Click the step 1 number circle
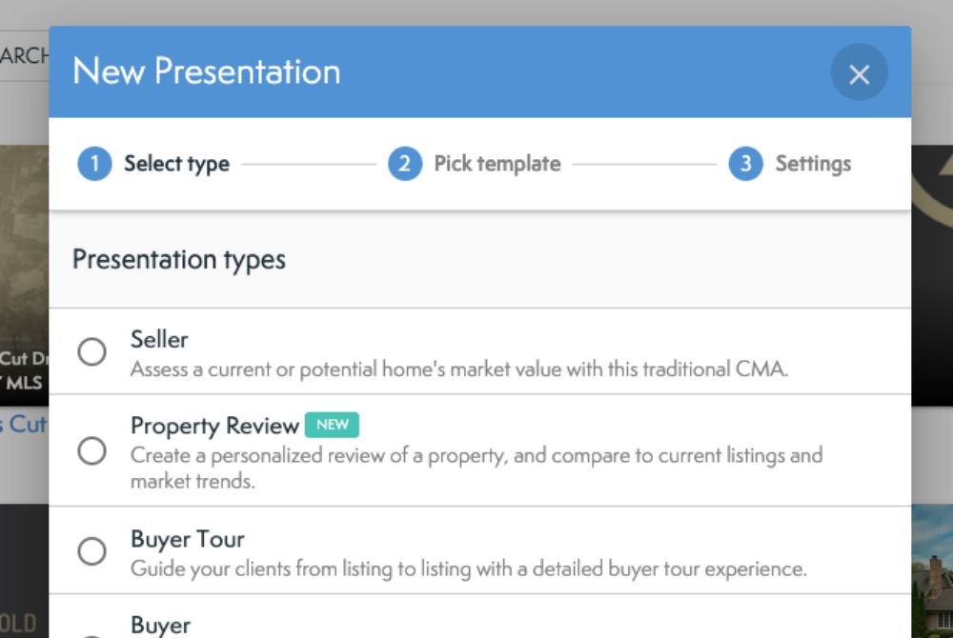Screen dimensions: 953x638 [94, 164]
